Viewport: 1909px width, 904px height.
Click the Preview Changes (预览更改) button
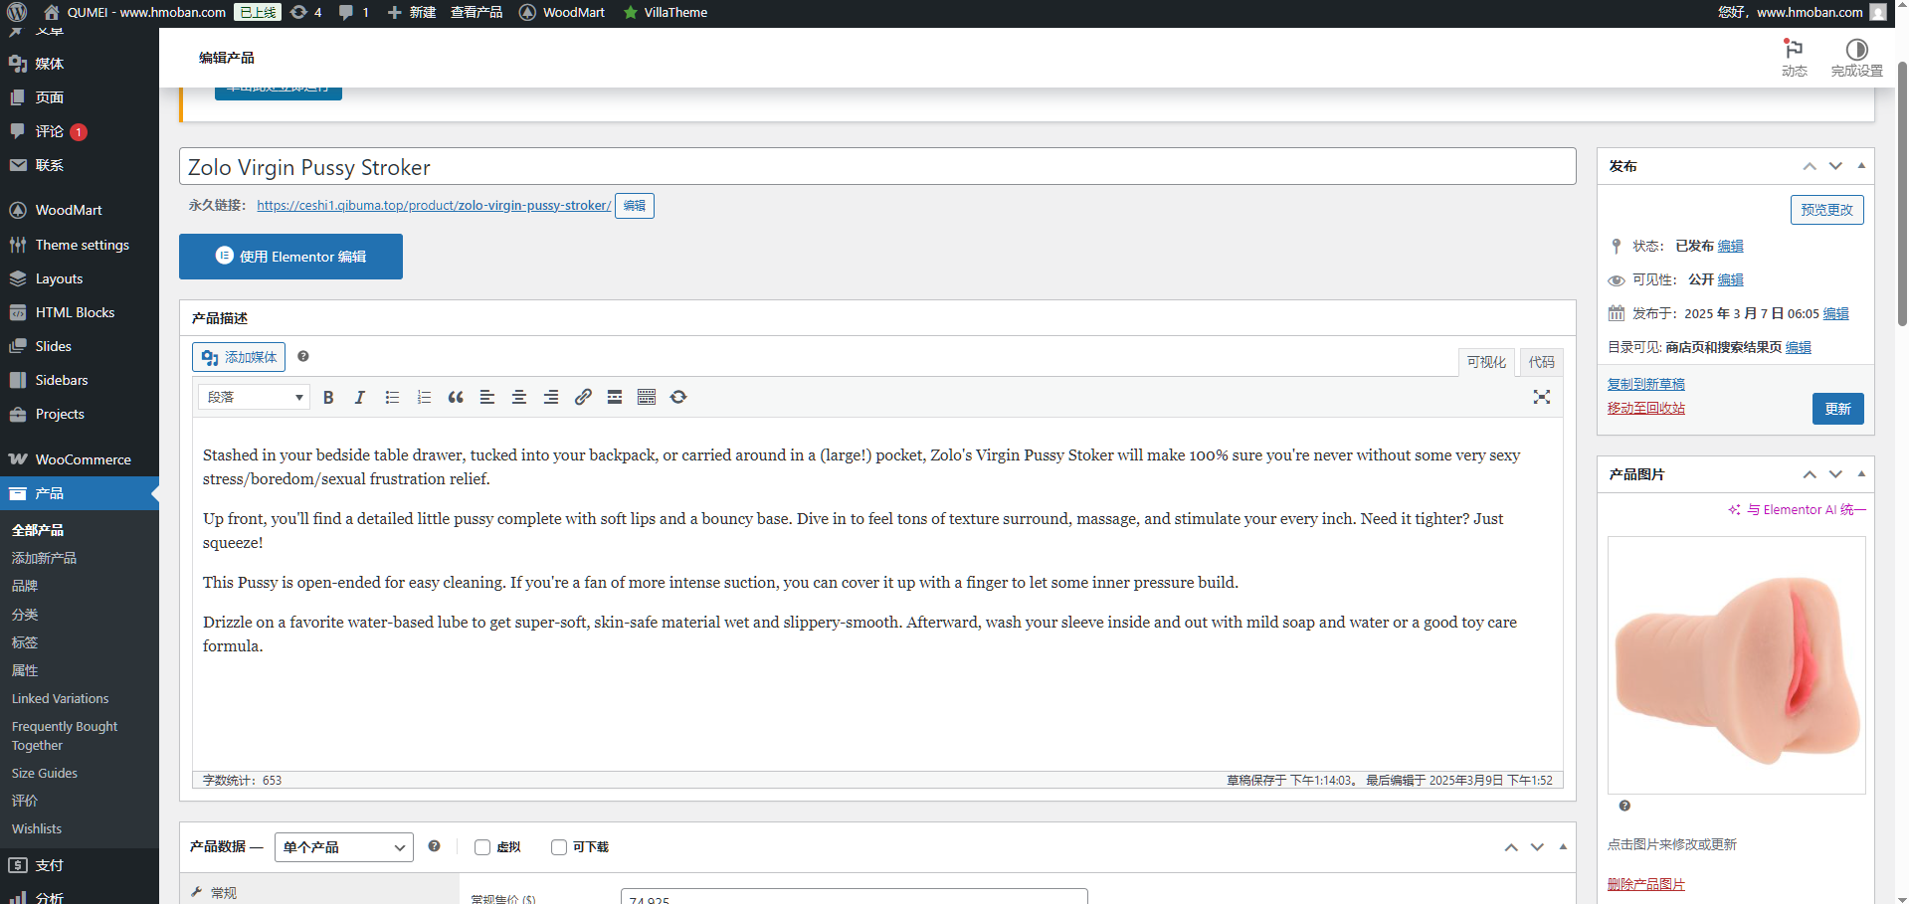pos(1826,210)
